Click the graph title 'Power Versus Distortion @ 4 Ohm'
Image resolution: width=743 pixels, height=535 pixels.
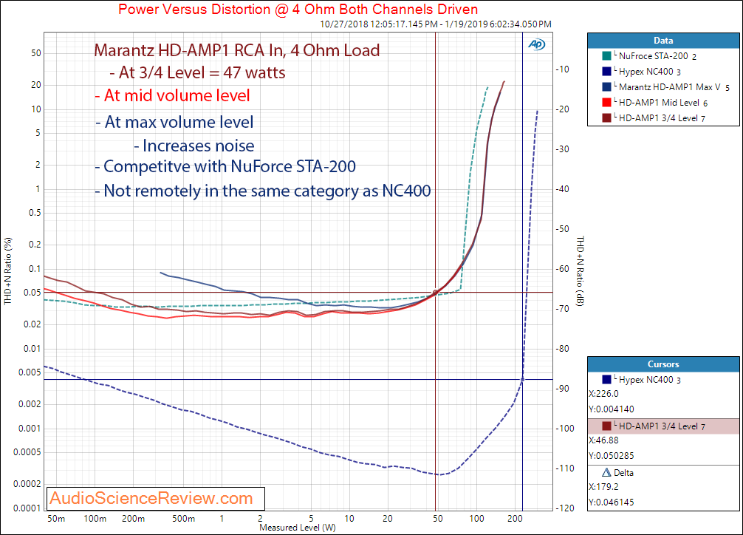pyautogui.click(x=298, y=9)
